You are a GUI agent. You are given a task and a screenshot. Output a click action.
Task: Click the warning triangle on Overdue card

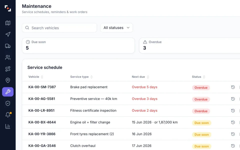pyautogui.click(x=145, y=42)
